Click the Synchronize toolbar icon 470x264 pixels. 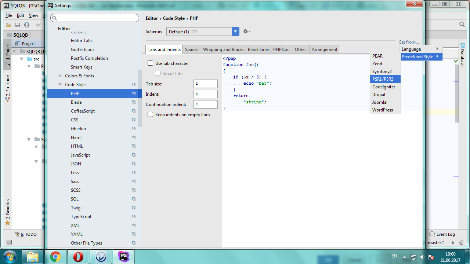(x=27, y=25)
